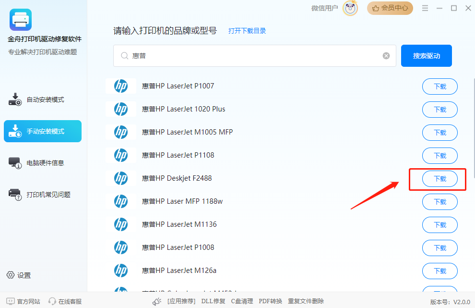The width and height of the screenshot is (475, 308).
Task: Download driver for LaserJet P1007
Action: pyautogui.click(x=439, y=86)
